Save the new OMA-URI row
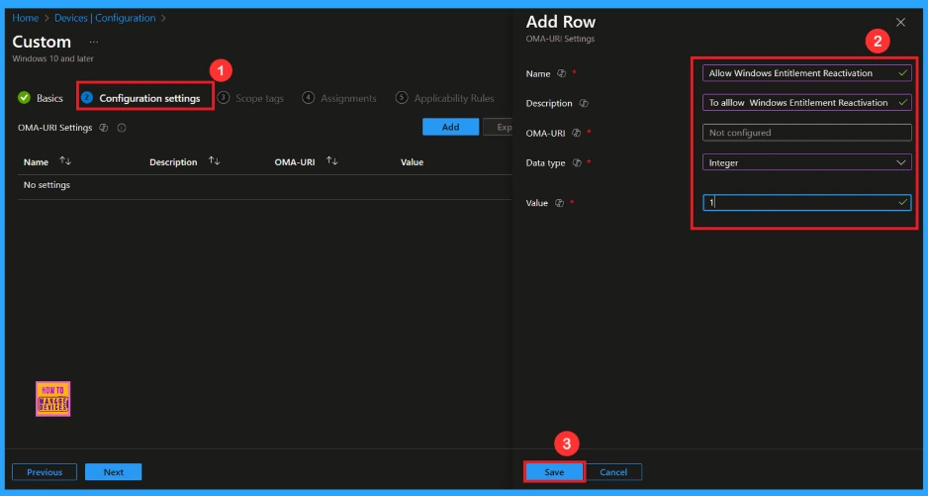This screenshot has height=496, width=928. pos(554,472)
